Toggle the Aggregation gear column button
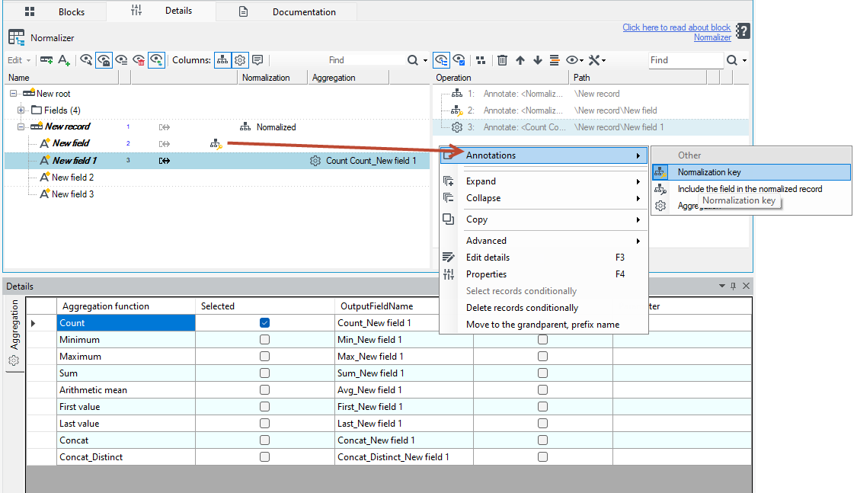This screenshot has height=493, width=857. pos(240,60)
